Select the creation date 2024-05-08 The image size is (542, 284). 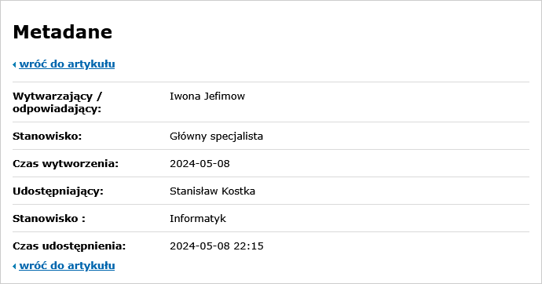coord(200,163)
